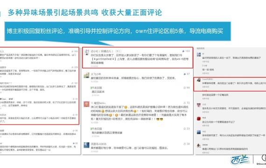Viewport: 266px width, 168px height.
Task: Click the first green-marked 作者回复 label
Action: (97, 88)
